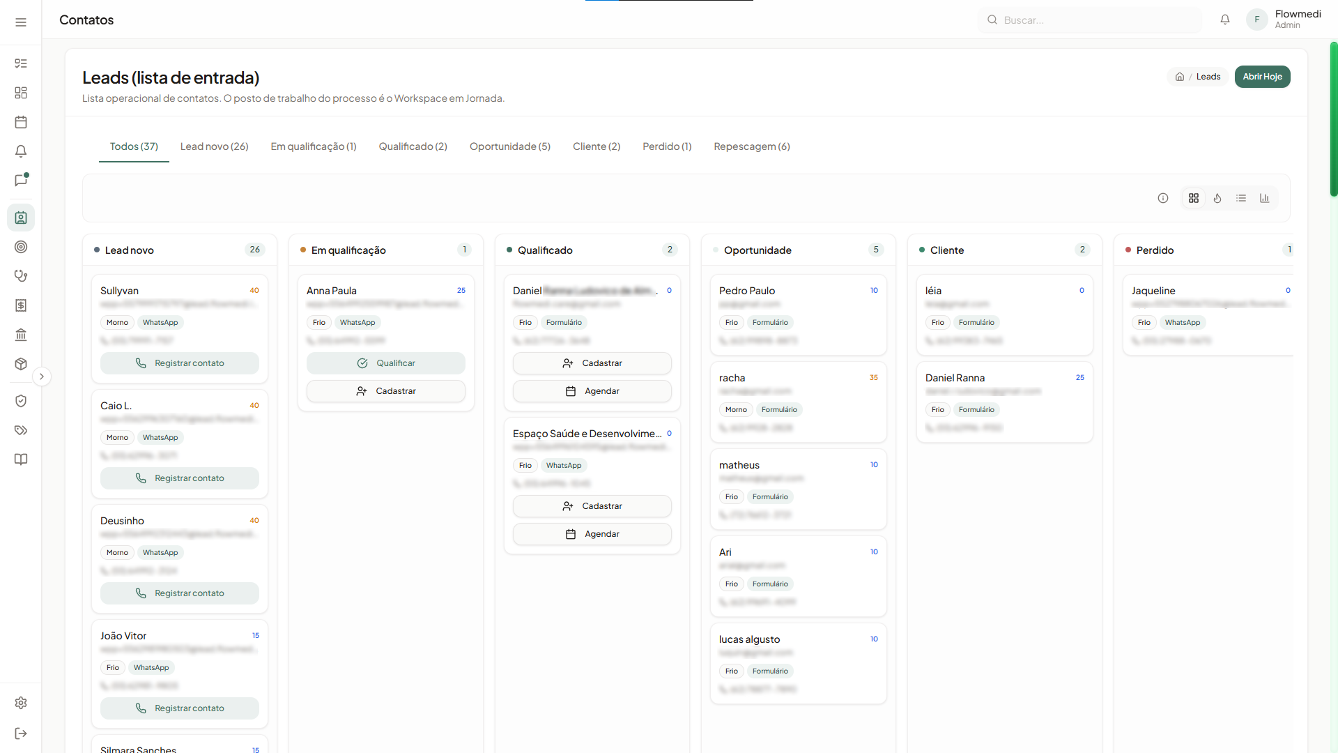Viewport: 1338px width, 753px height.
Task: Click the home breadcrumb icon
Action: [1180, 77]
